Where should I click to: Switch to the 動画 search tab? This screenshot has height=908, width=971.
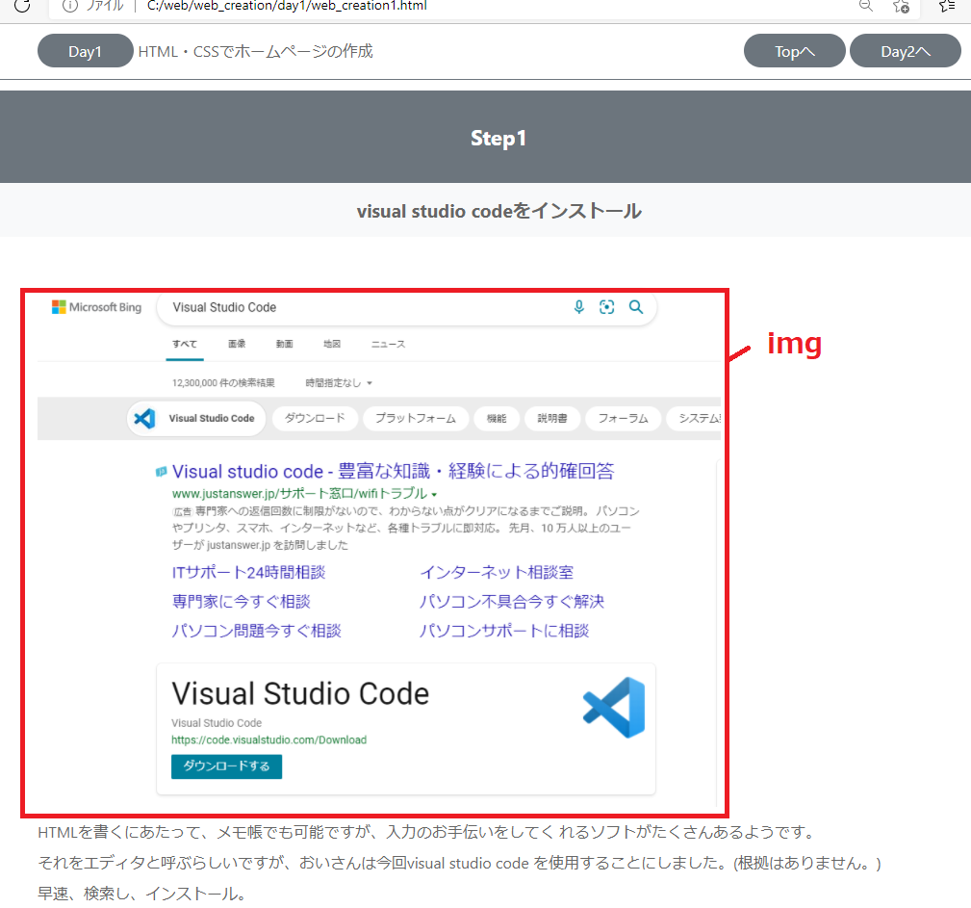tap(284, 344)
